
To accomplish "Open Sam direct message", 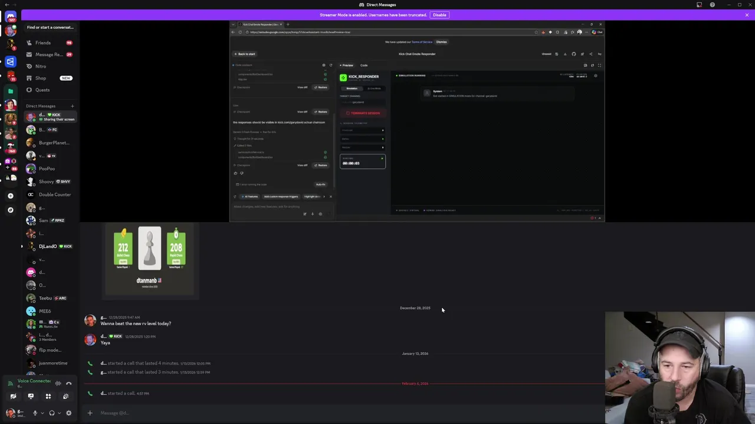I will [50, 220].
